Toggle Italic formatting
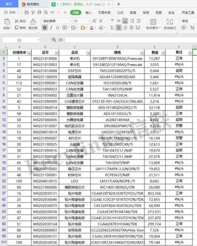This screenshot has height=246, width=197. (51, 28)
